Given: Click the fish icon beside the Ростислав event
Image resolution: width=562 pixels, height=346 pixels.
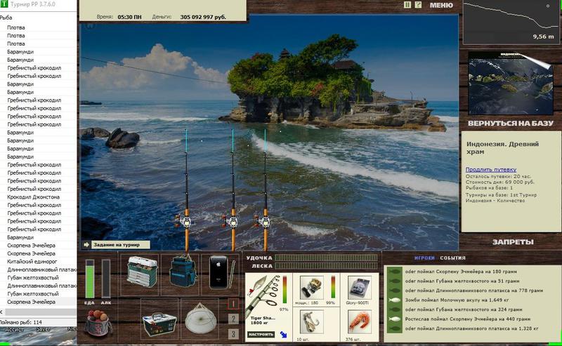Looking at the screenshot, I should (395, 319).
